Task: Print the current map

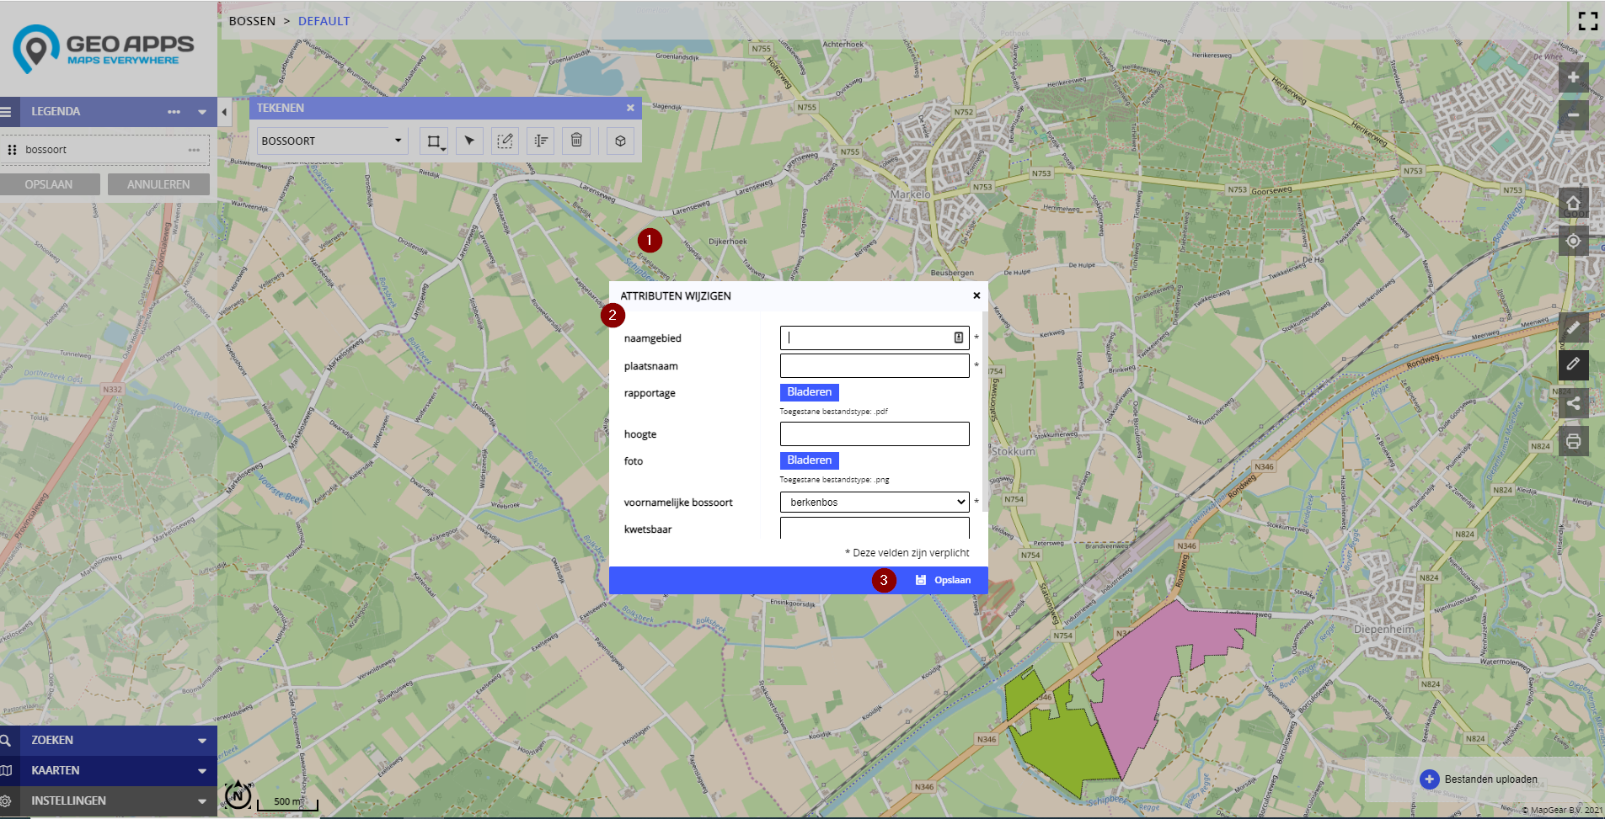Action: pyautogui.click(x=1573, y=441)
